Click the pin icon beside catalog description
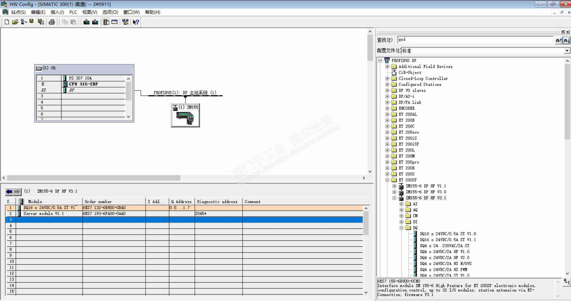The width and height of the screenshot is (571, 301). (x=567, y=281)
